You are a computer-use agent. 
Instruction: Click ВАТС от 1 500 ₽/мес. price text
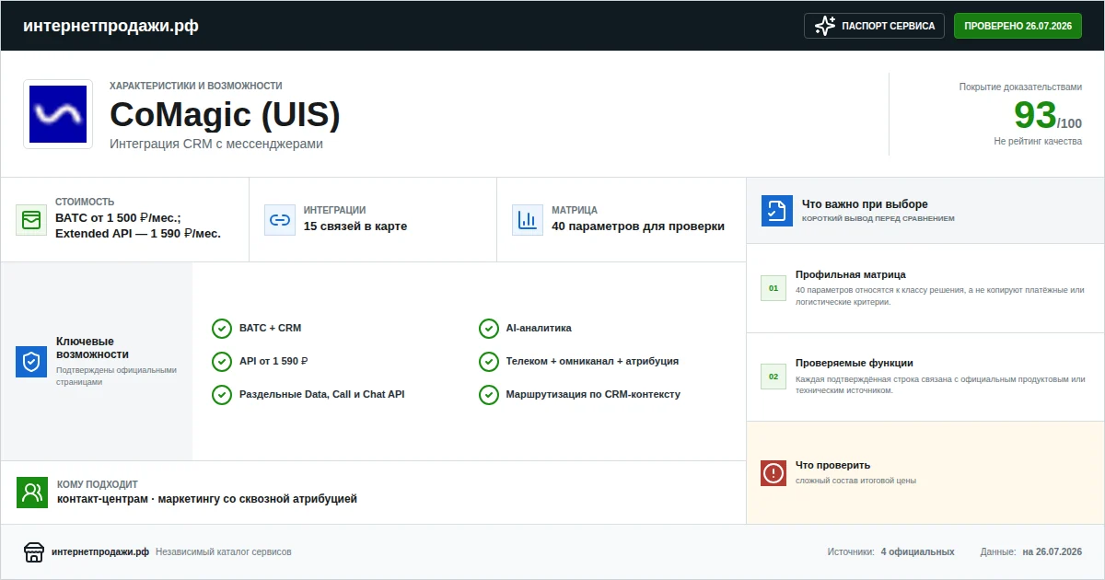[118, 218]
